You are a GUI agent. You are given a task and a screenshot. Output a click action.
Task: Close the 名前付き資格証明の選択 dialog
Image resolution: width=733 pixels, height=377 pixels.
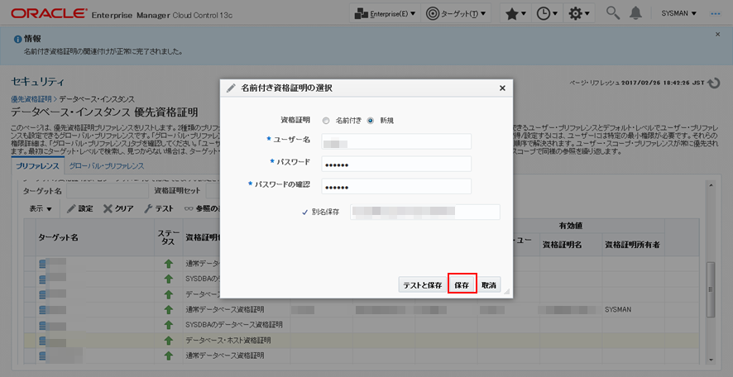pyautogui.click(x=502, y=88)
